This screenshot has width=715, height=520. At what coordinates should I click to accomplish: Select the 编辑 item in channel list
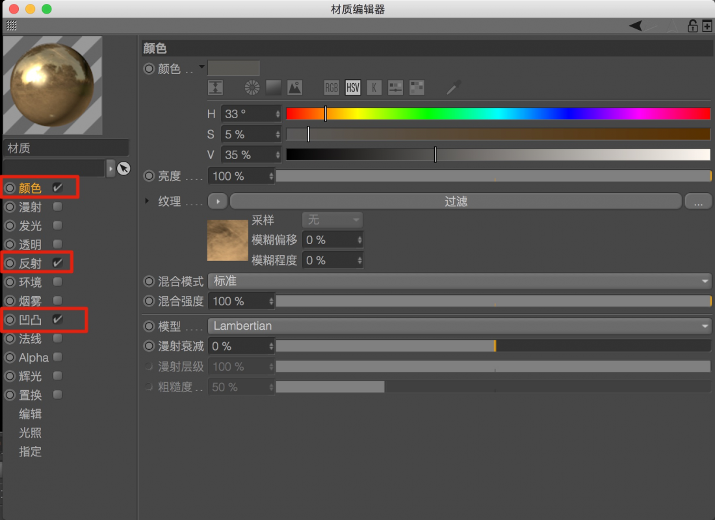(x=30, y=414)
